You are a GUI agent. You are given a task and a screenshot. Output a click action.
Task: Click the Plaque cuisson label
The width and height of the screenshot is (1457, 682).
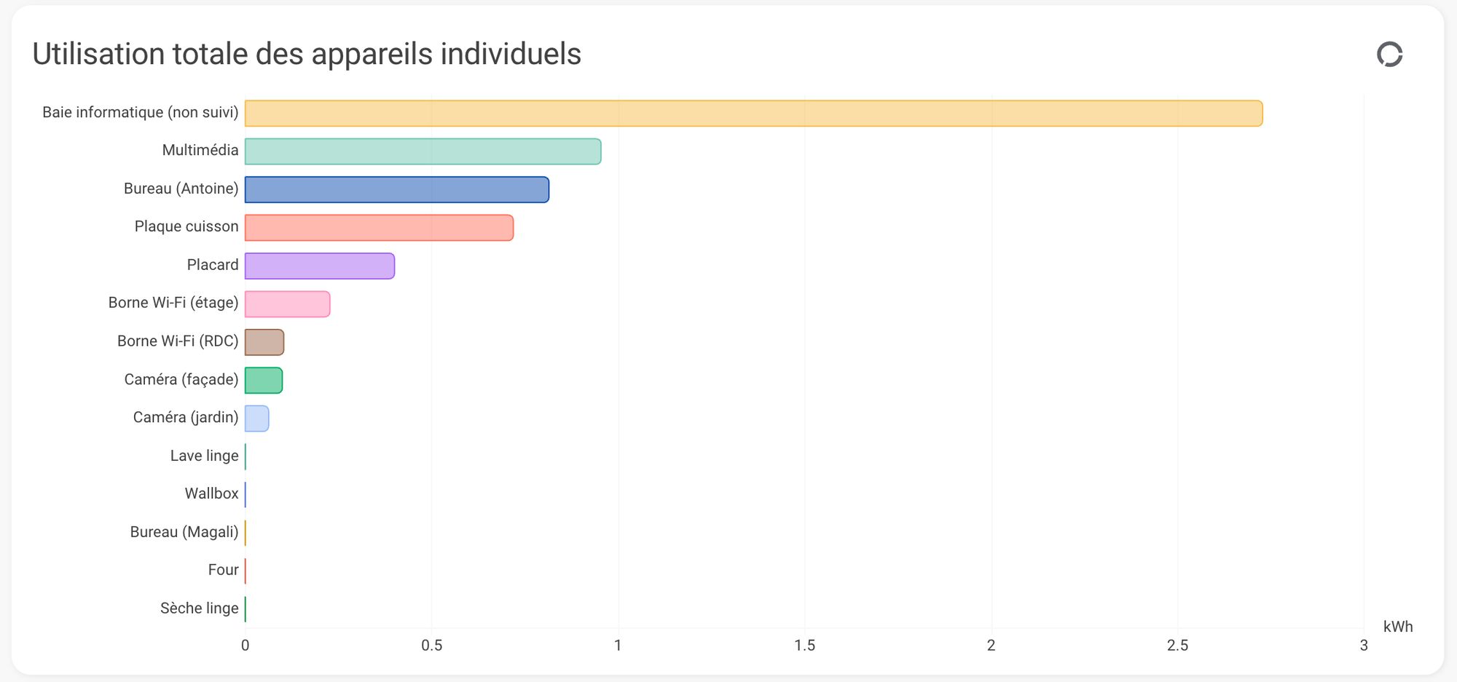(x=186, y=226)
